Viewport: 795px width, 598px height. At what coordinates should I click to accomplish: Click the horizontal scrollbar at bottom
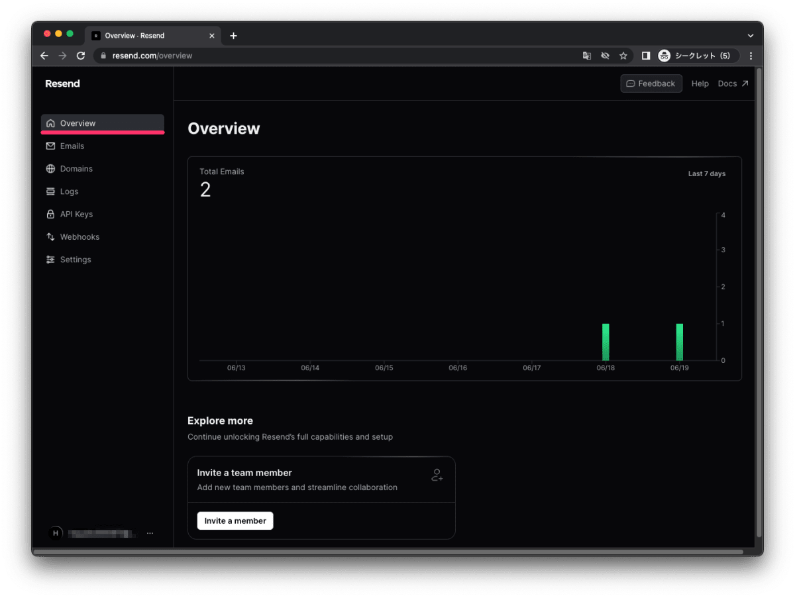[388, 551]
